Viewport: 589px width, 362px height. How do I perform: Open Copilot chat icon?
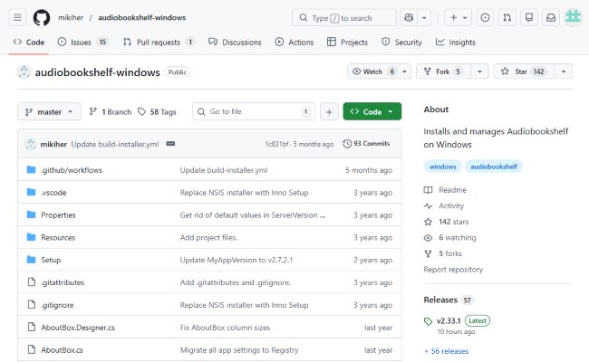point(409,17)
